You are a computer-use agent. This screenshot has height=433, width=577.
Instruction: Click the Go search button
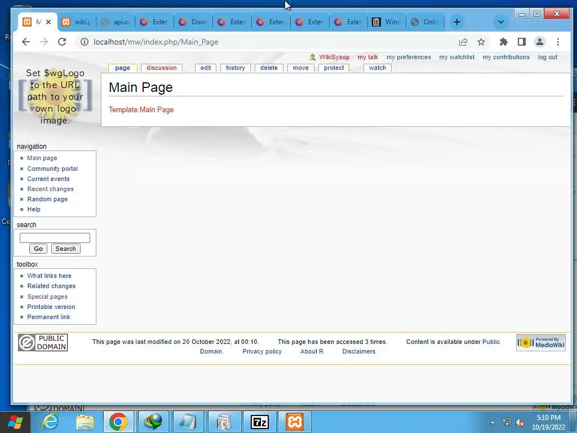pyautogui.click(x=38, y=249)
